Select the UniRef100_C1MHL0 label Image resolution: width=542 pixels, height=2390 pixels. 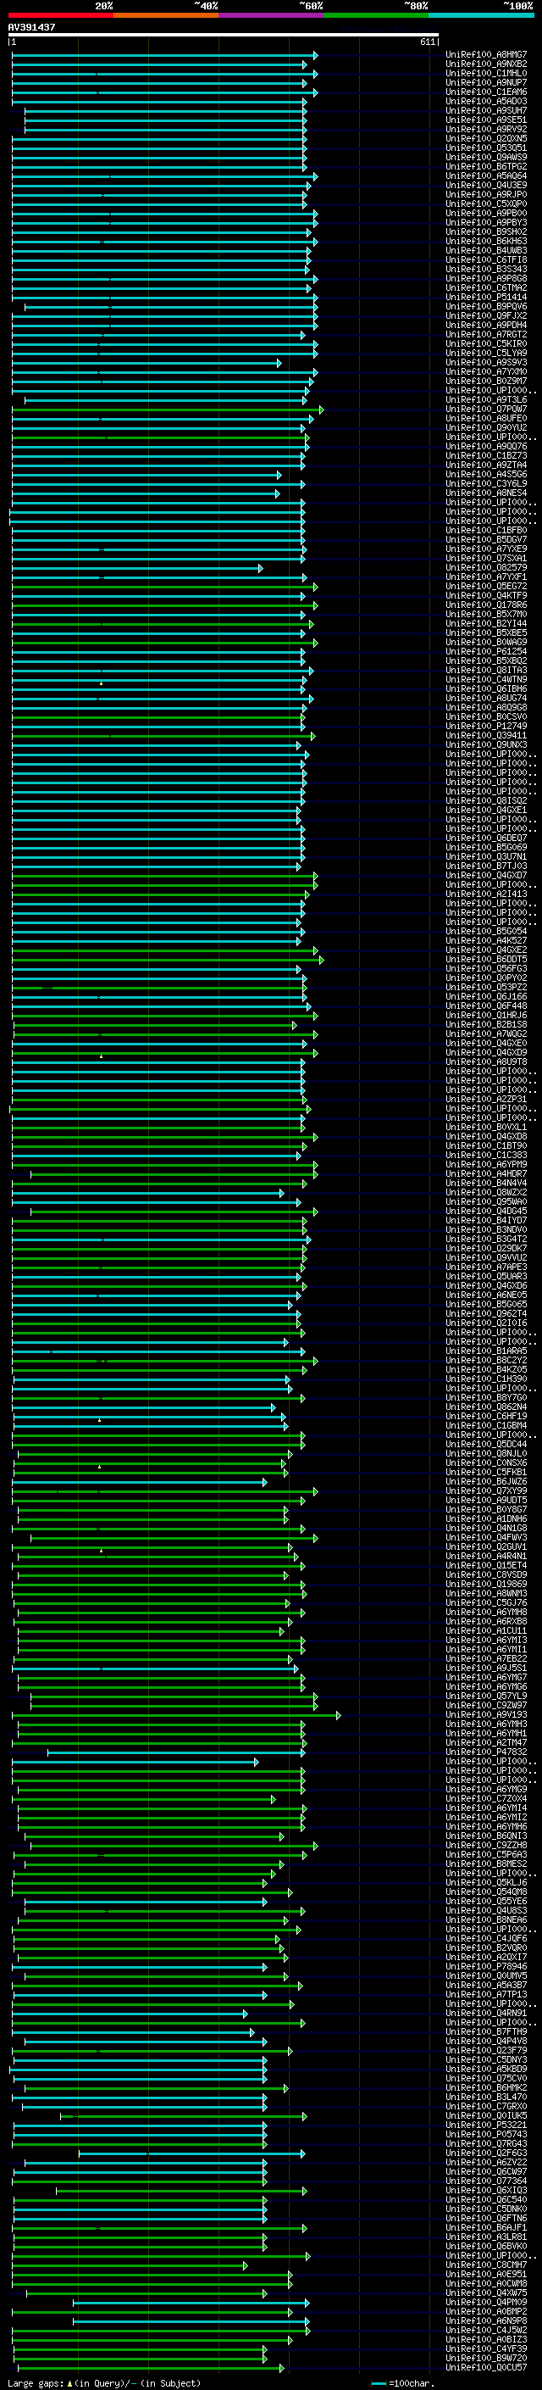click(x=486, y=73)
